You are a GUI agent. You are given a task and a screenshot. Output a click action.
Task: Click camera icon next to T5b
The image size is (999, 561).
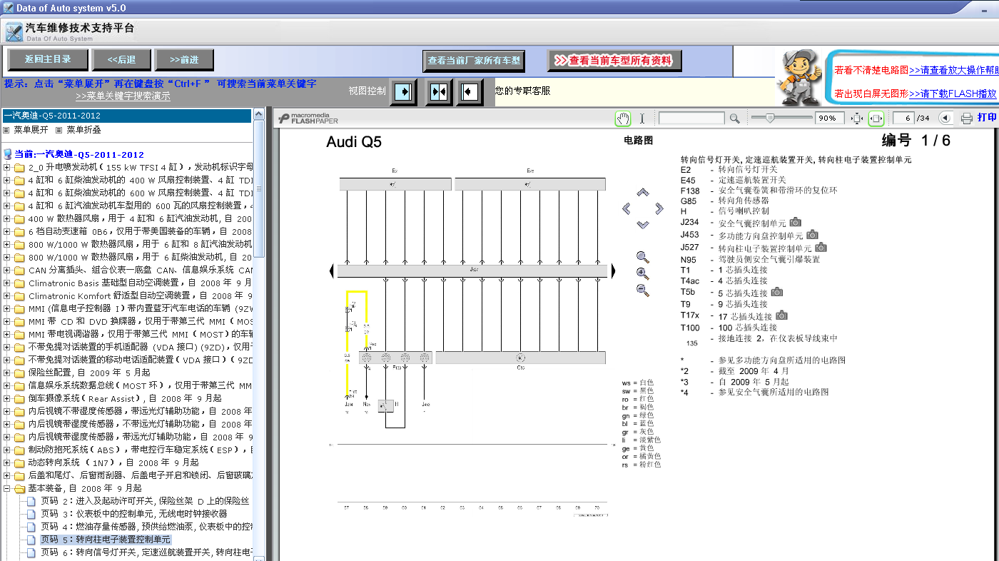[776, 292]
